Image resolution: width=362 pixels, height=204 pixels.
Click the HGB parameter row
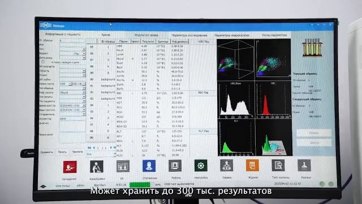(x=152, y=98)
